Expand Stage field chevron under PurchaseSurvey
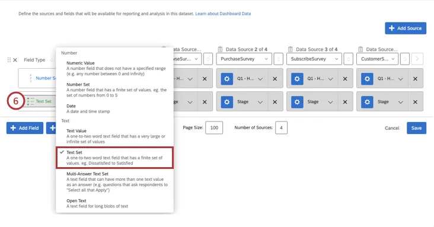434x227 pixels. (260, 102)
